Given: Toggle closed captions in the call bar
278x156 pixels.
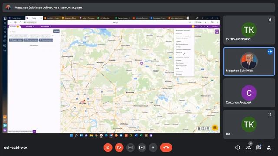Looking at the screenshot, I should pos(130,147).
